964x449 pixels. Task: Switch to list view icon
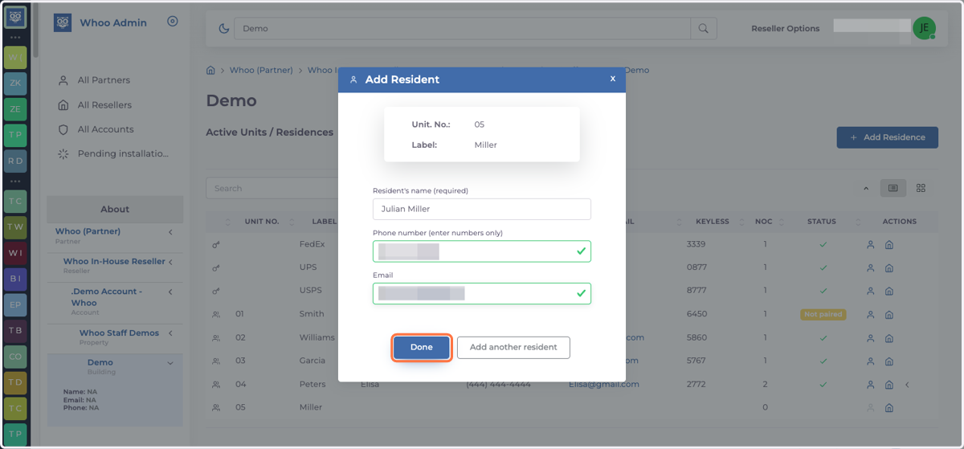(x=893, y=188)
